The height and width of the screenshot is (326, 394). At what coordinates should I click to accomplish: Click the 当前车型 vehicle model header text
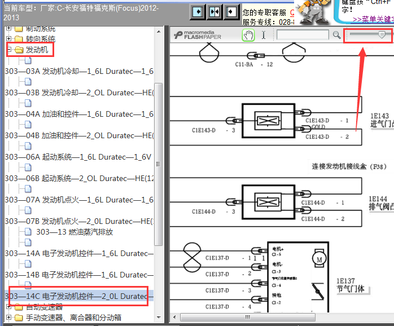81,13
